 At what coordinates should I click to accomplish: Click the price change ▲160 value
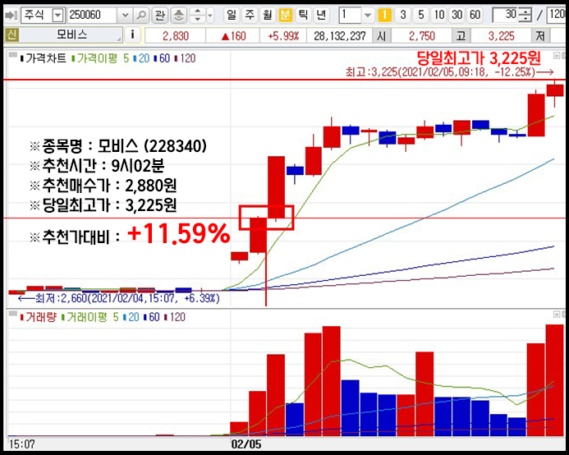[x=233, y=36]
